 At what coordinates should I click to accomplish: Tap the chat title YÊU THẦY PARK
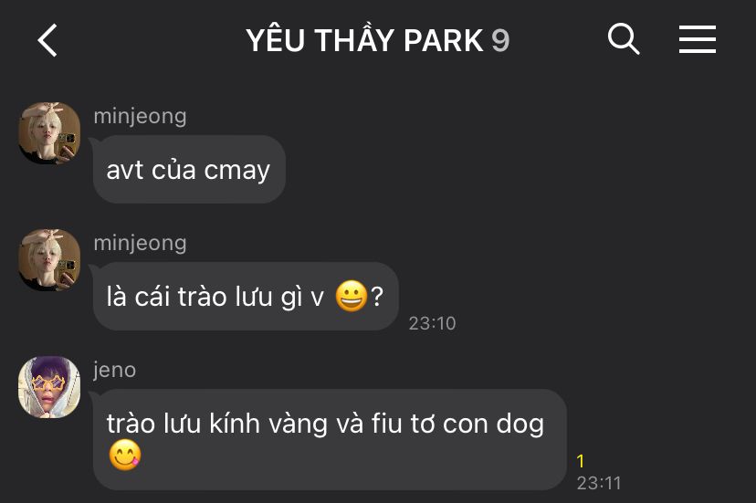[x=364, y=39]
